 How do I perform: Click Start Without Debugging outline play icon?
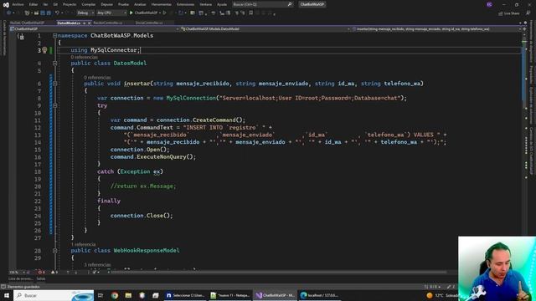[x=164, y=13]
